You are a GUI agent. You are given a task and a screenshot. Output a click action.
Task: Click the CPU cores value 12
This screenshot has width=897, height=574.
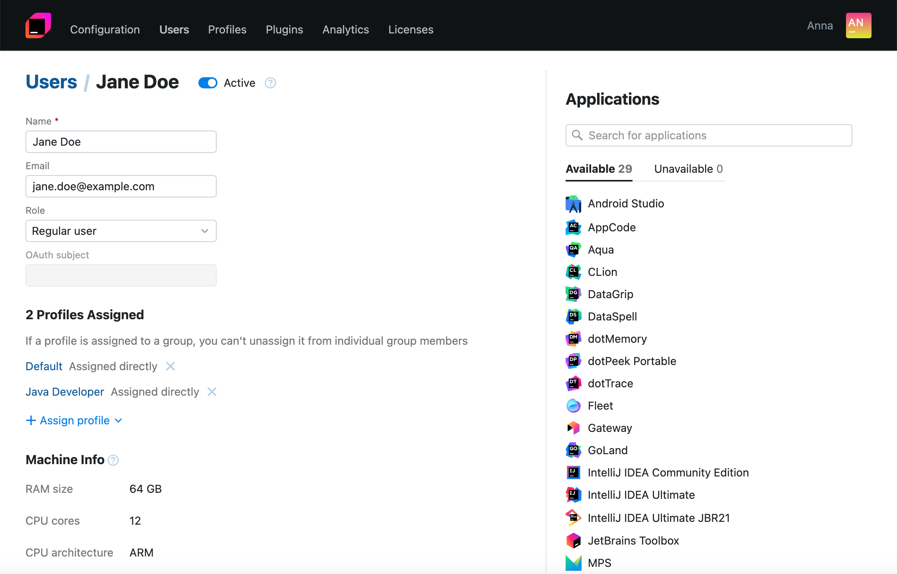coord(135,521)
